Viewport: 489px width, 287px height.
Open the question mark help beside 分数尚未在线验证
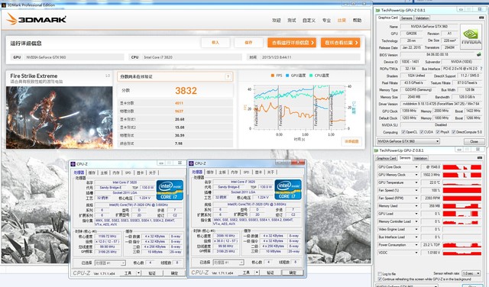click(228, 76)
